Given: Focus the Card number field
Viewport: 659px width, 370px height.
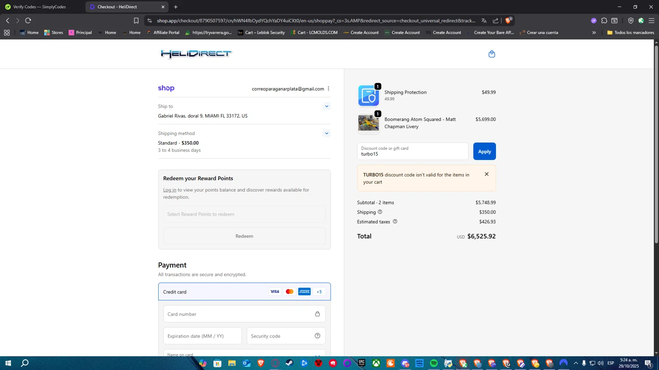Looking at the screenshot, I should click(244, 314).
